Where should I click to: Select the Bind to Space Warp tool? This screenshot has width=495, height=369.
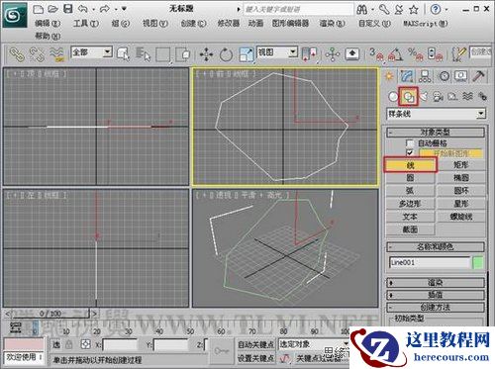coord(56,54)
